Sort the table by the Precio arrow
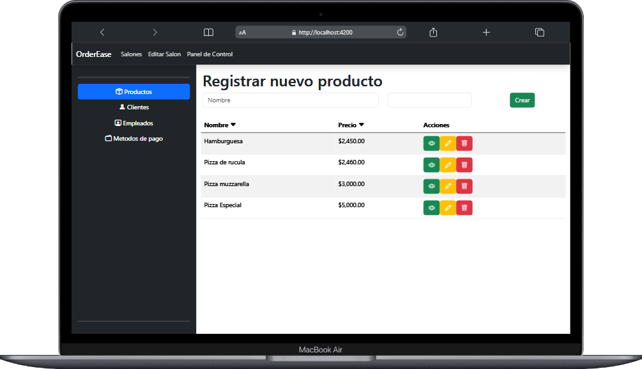Viewport: 642px width, 369px height. (361, 125)
